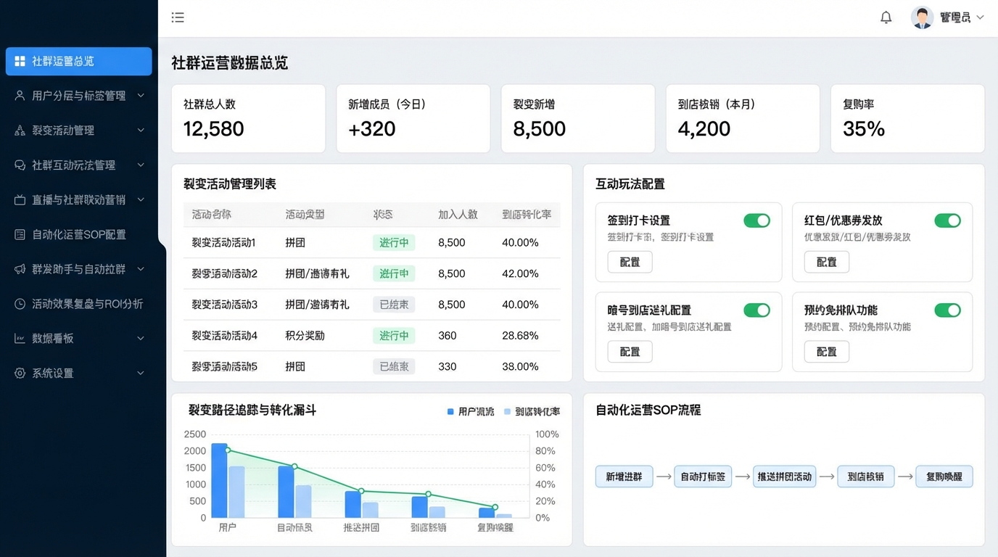998x557 pixels.
Task: Open the administrator account dropdown arrow
Action: (981, 17)
